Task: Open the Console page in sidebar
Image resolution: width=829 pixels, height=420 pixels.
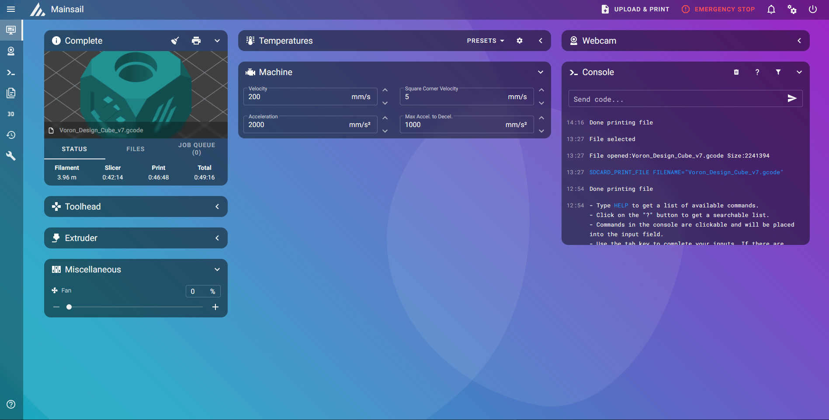Action: pos(11,72)
